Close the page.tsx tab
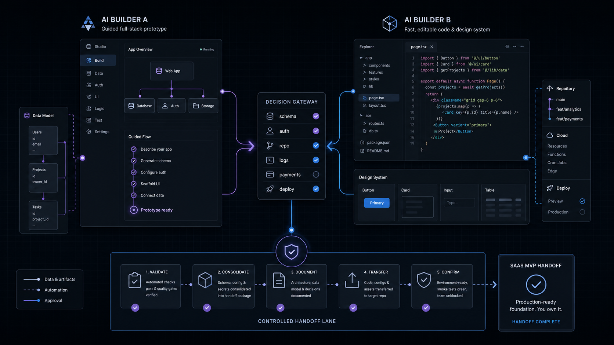614x345 pixels. click(x=432, y=47)
